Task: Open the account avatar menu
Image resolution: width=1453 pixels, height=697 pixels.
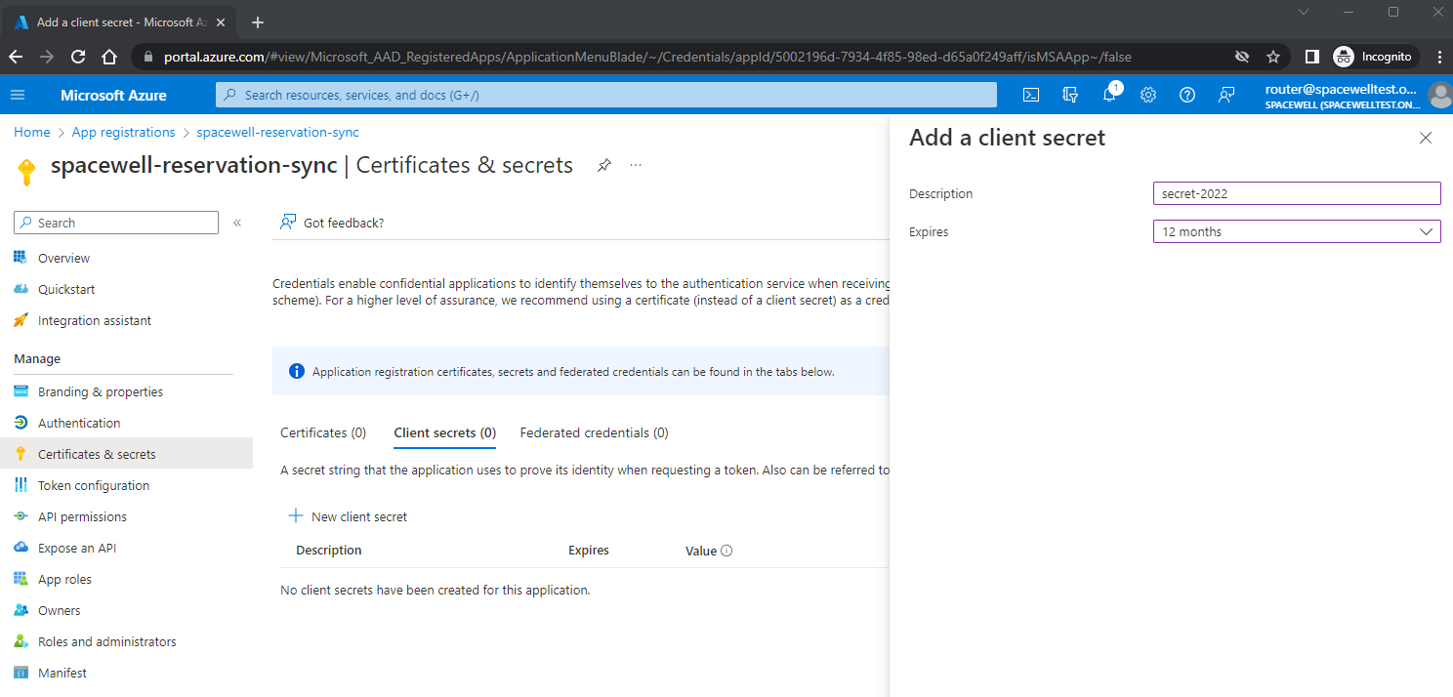Action: (x=1439, y=95)
